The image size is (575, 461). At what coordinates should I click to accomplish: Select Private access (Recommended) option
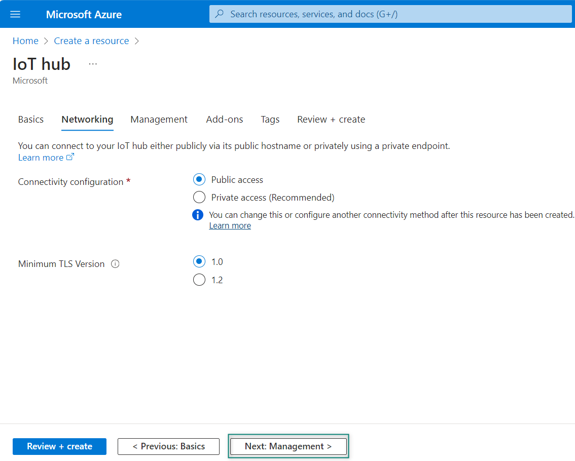pyautogui.click(x=199, y=198)
